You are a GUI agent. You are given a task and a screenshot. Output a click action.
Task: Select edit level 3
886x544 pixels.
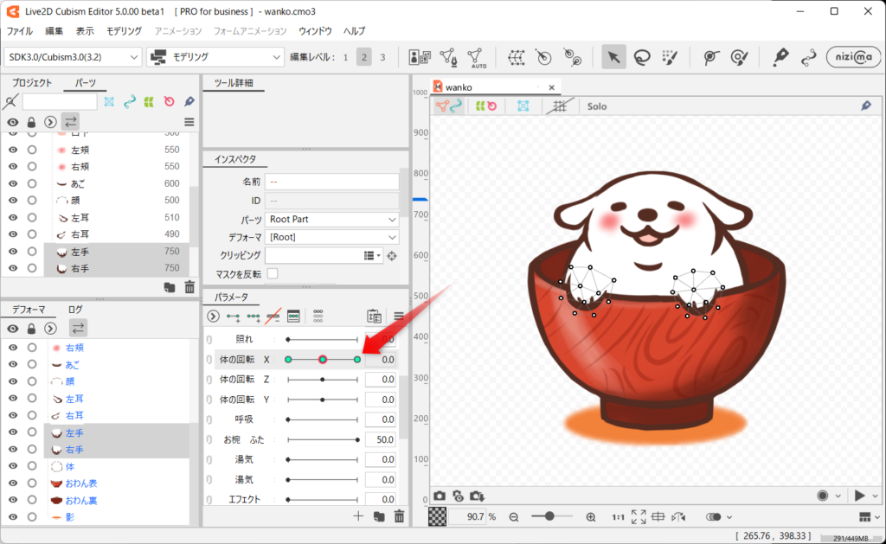[382, 57]
